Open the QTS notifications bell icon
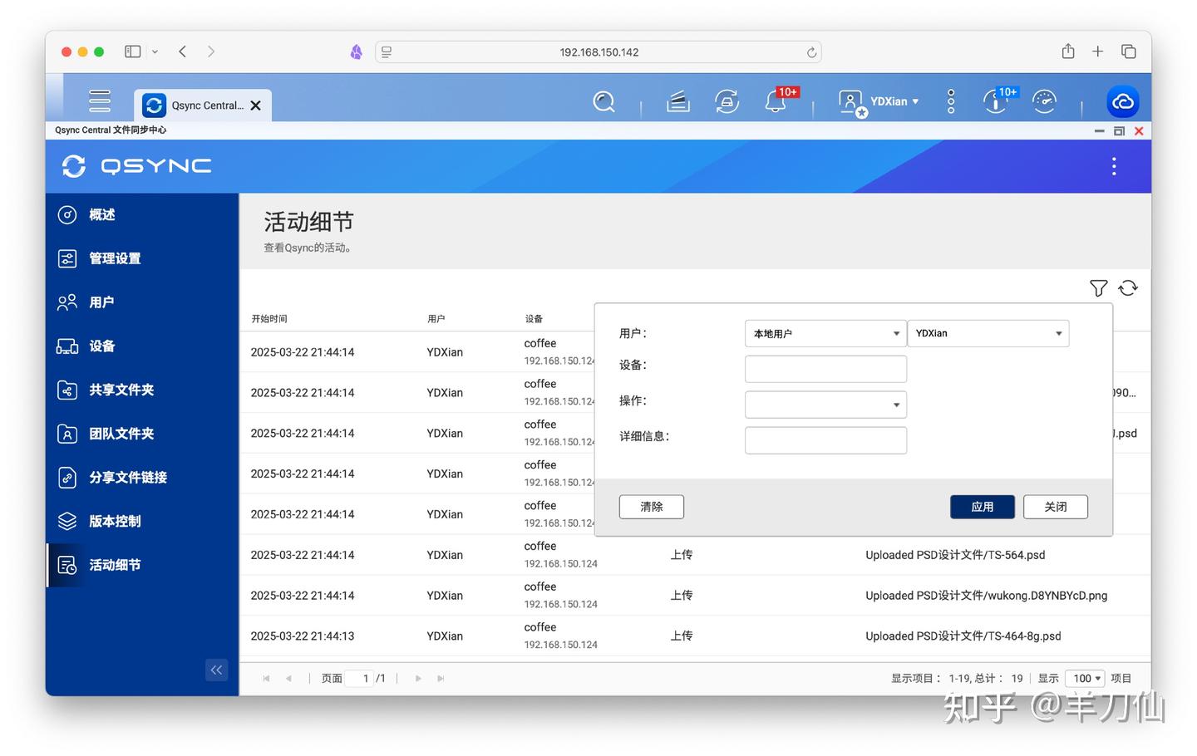1197x756 pixels. pyautogui.click(x=775, y=101)
